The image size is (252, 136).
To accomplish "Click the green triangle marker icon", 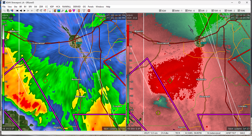I will pyautogui.click(x=66, y=11).
